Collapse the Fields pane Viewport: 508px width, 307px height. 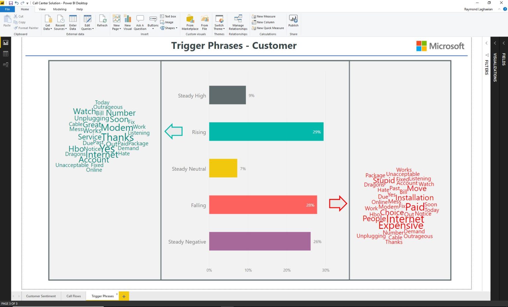click(503, 43)
